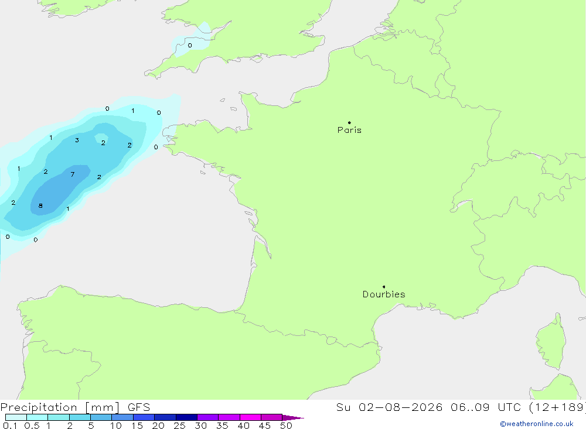Pick the 0.5–1 mm legend swatch
The image size is (586, 429).
[x=38, y=417]
